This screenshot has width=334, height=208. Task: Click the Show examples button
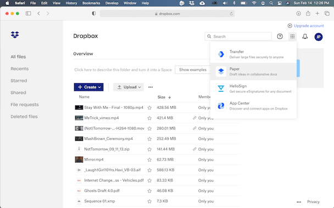(x=193, y=70)
